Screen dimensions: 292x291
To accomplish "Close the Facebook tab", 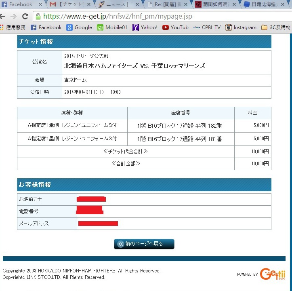I will (40, 4).
